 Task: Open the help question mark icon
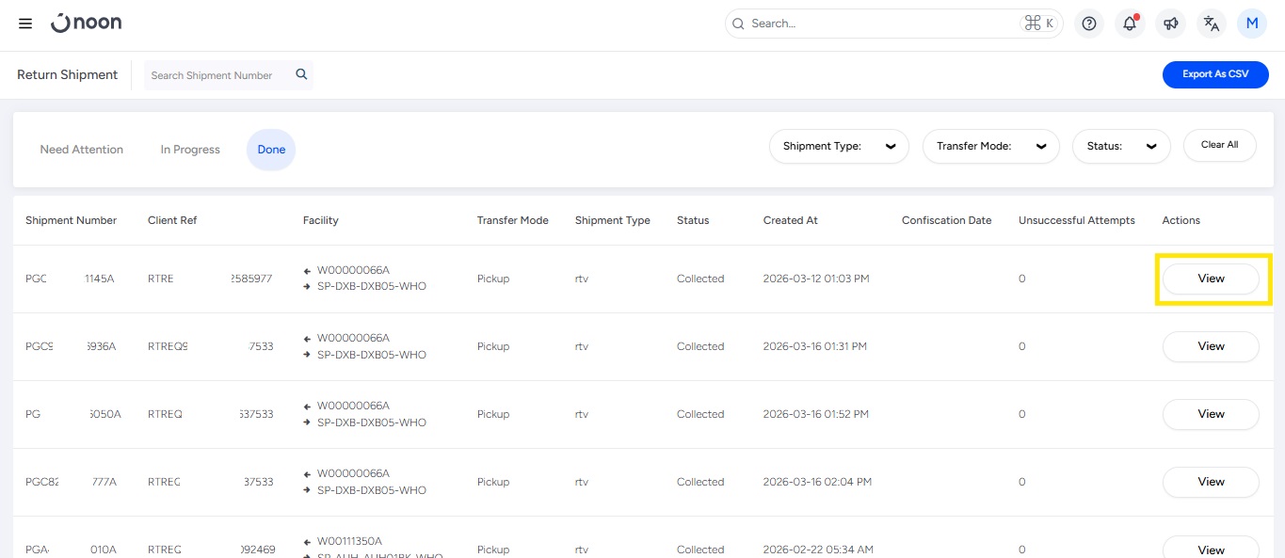coord(1089,24)
